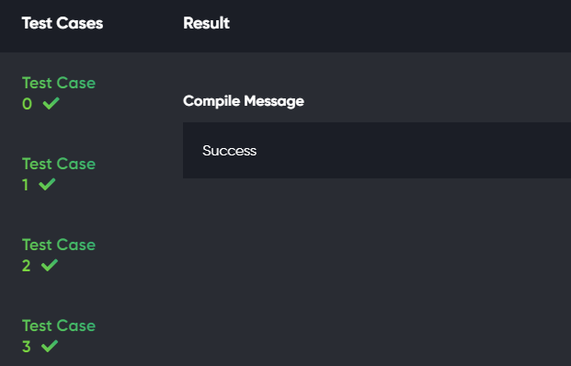Click the number 3 under fourth Test Case
This screenshot has height=366, width=571.
click(27, 347)
